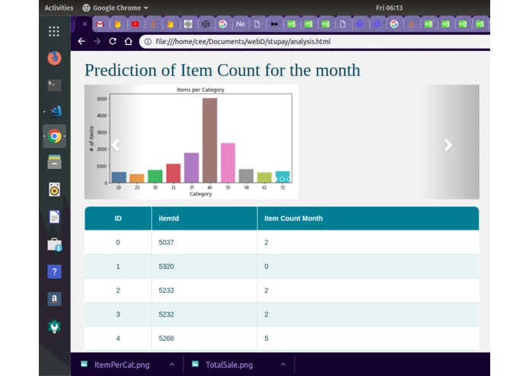
Task: Expand options chevron for ItemPerCat.png
Action: click(x=172, y=364)
